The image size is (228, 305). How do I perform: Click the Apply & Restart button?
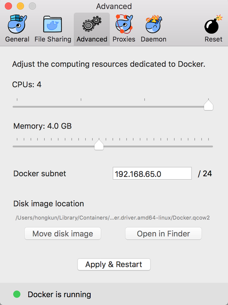click(114, 264)
